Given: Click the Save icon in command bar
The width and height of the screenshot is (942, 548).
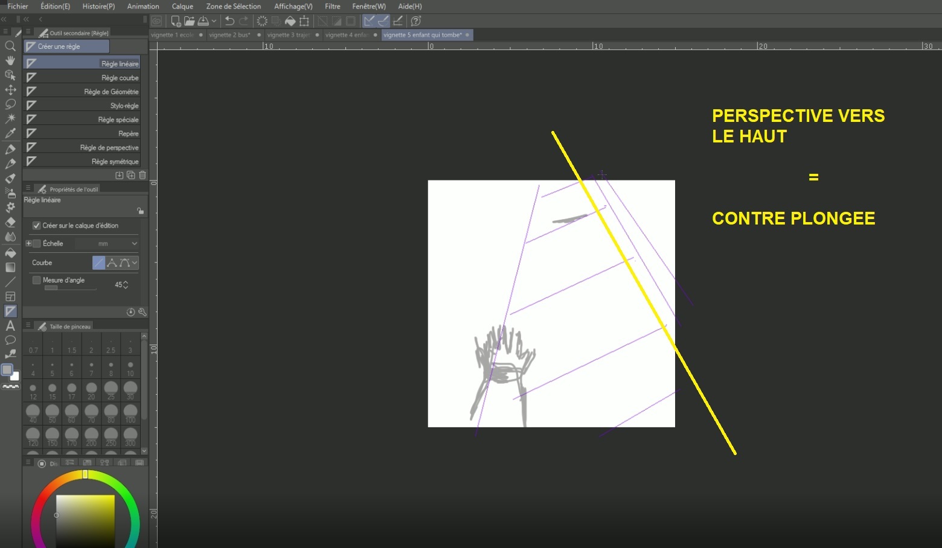Looking at the screenshot, I should 203,21.
